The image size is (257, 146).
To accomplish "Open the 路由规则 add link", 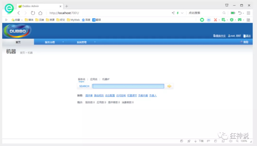I will [x=99, y=95].
